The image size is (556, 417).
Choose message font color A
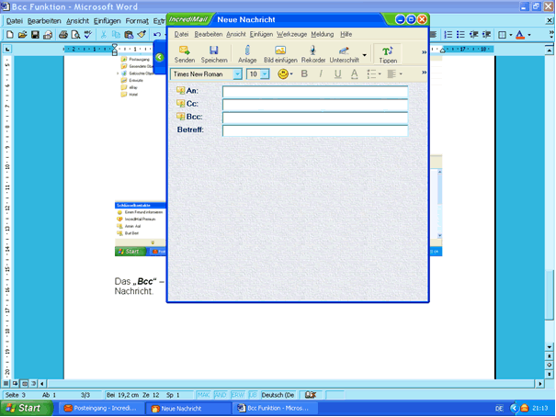click(x=354, y=73)
